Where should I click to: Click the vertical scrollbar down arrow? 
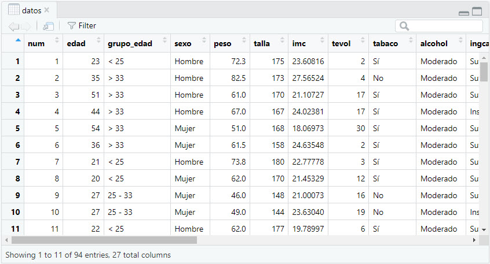484,230
